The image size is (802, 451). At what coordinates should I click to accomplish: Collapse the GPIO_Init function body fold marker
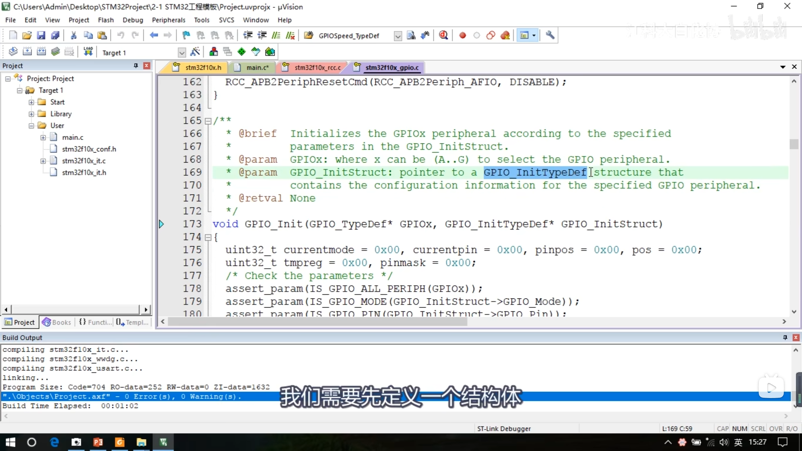(x=208, y=237)
